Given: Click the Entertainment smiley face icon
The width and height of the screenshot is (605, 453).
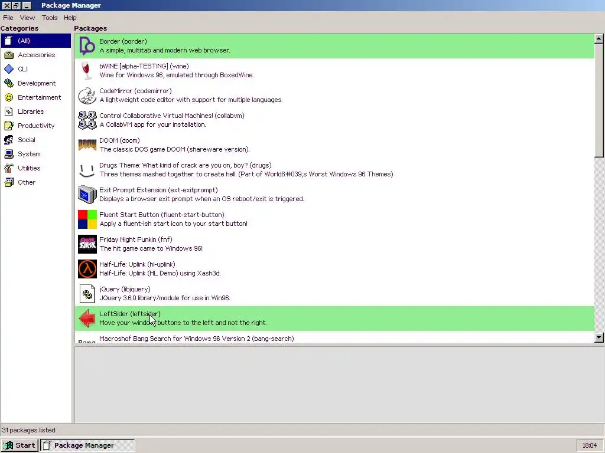Looking at the screenshot, I should 9,97.
